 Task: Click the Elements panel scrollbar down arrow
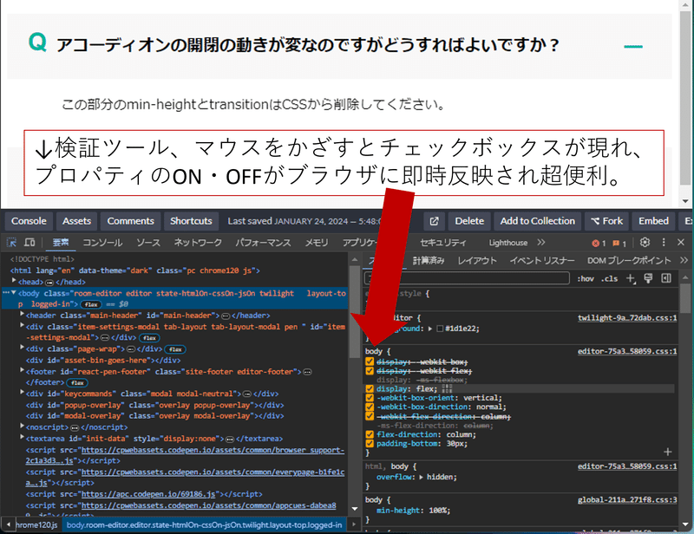[355, 509]
